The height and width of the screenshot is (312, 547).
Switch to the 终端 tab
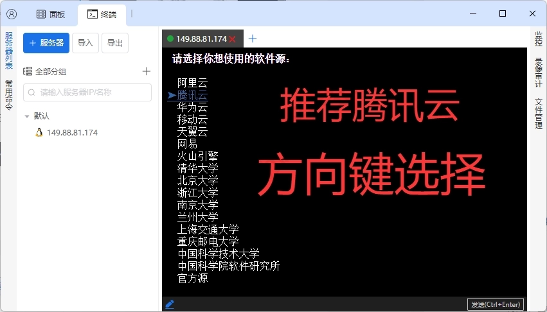(102, 14)
